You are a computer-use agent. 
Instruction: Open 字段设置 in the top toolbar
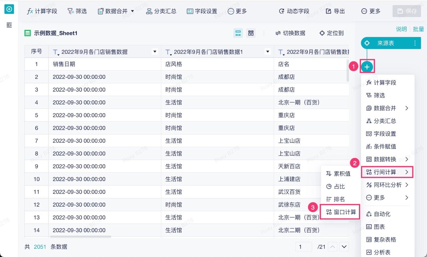[x=202, y=11]
